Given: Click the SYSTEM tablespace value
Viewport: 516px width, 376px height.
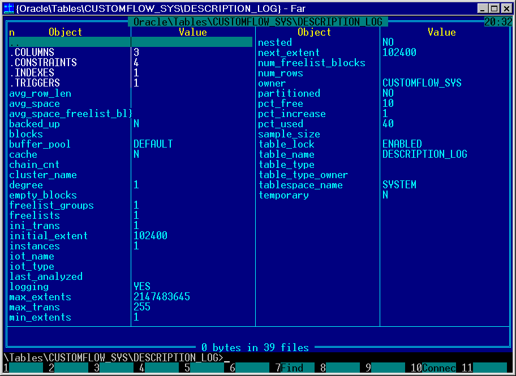Looking at the screenshot, I should tap(399, 185).
